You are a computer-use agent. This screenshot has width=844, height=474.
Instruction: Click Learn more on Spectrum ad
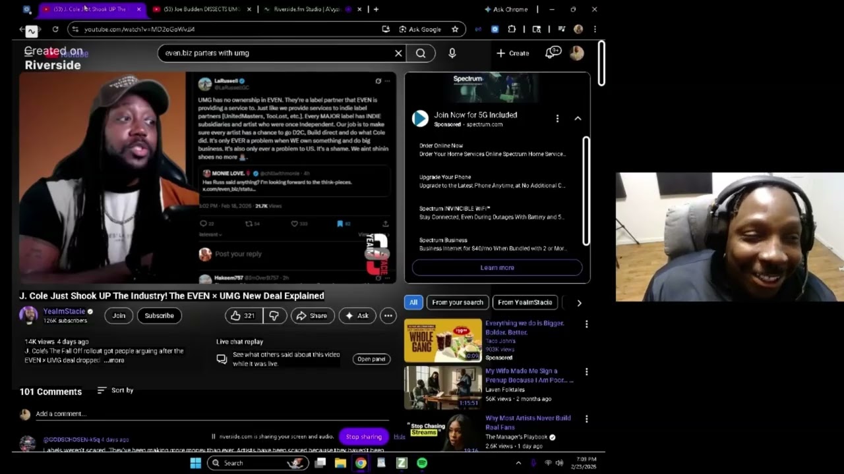tap(497, 268)
